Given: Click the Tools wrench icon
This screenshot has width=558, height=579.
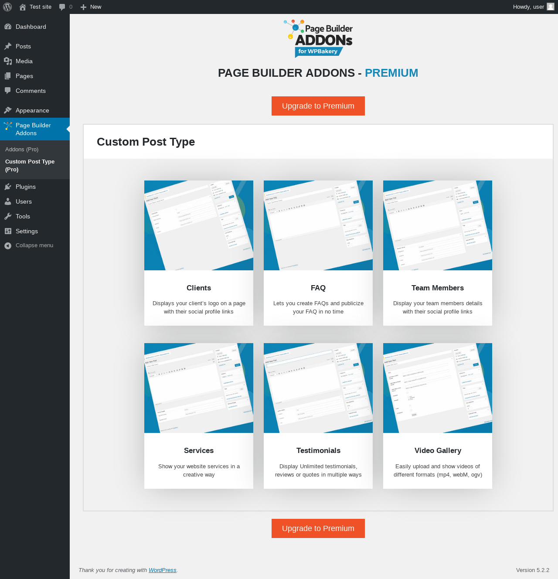Looking at the screenshot, I should tap(8, 216).
